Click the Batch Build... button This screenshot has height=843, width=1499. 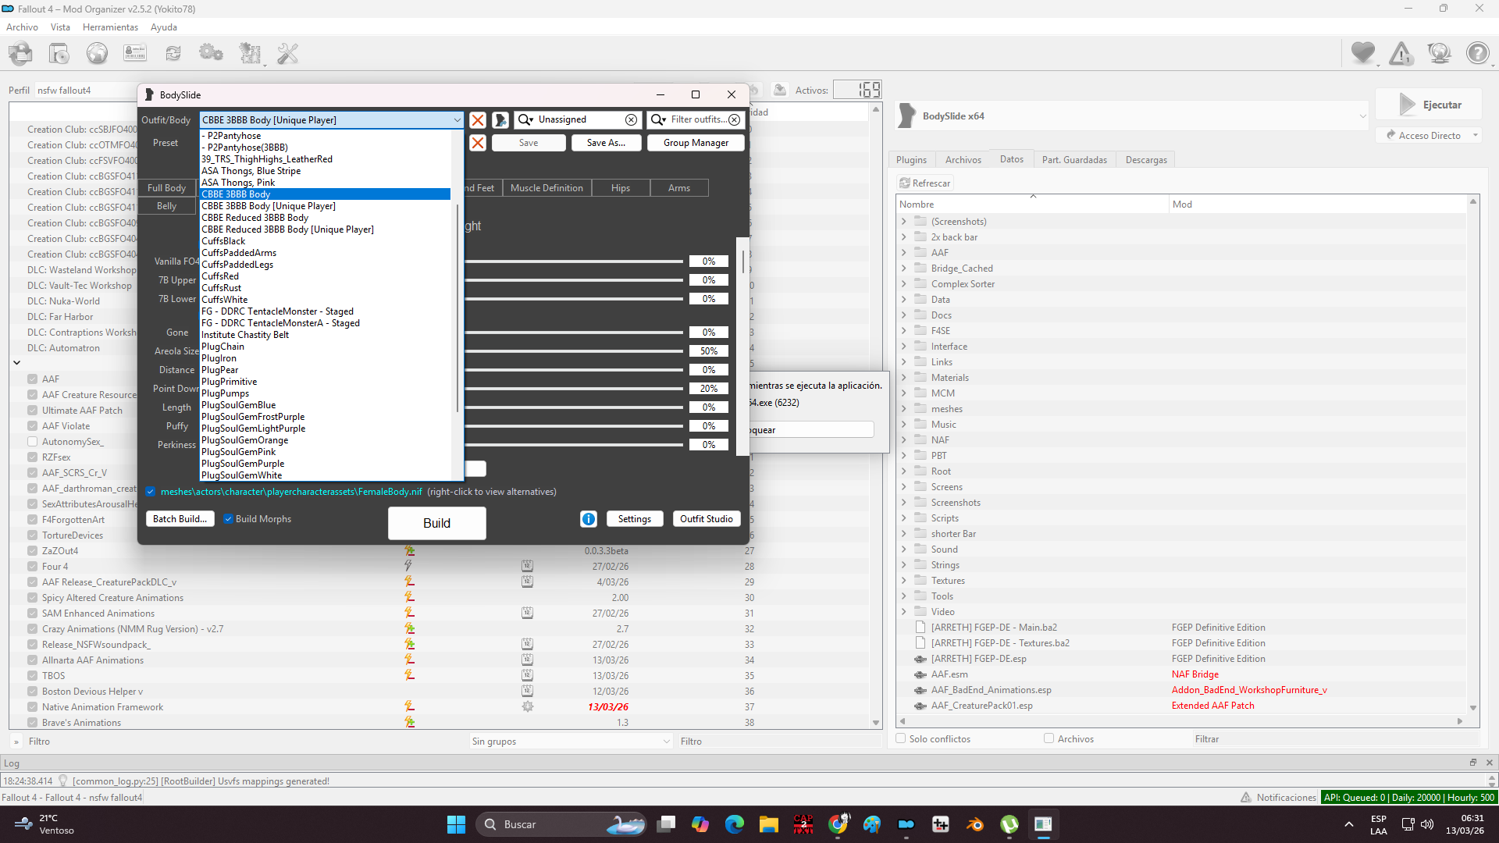point(180,519)
